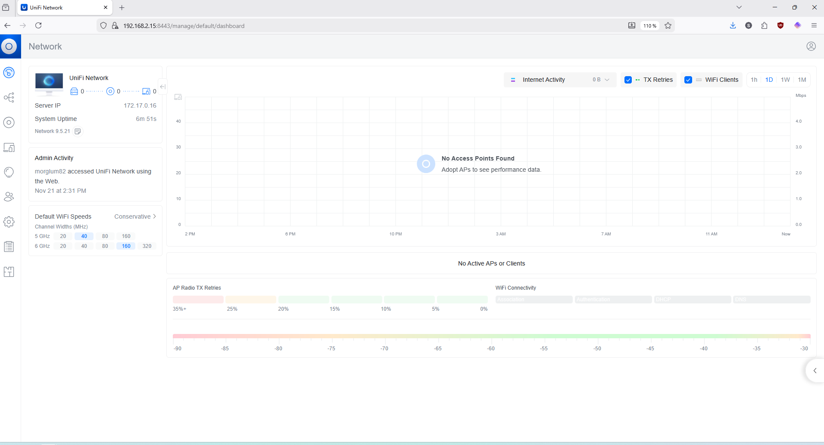Open the user account profile icon

pyautogui.click(x=811, y=46)
